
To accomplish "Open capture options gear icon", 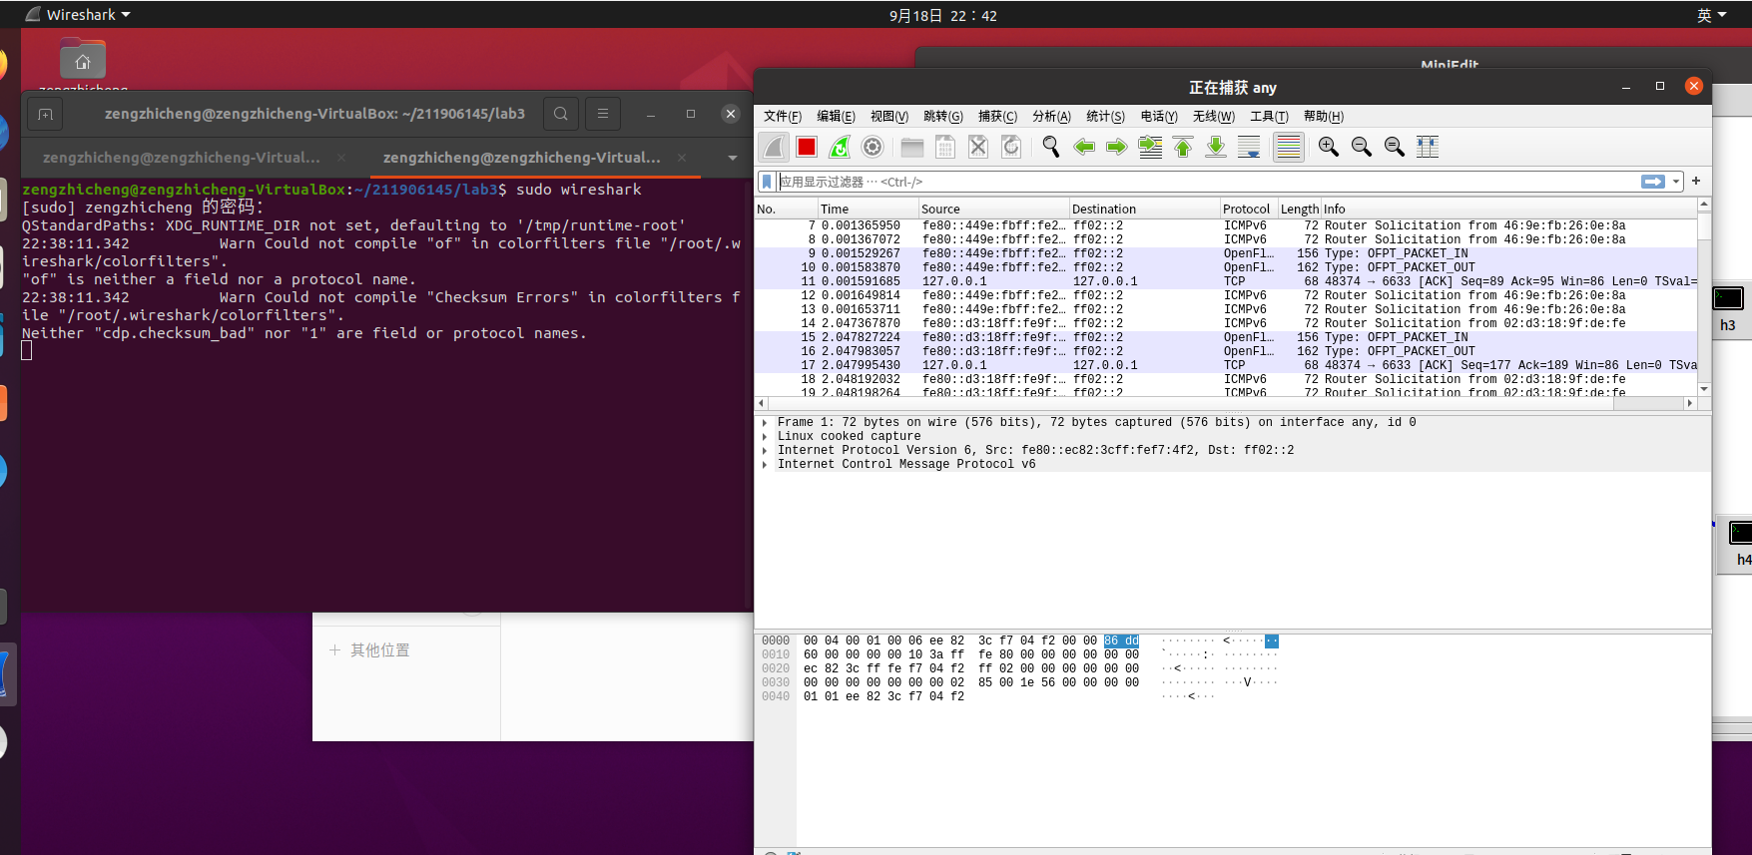I will click(x=873, y=147).
